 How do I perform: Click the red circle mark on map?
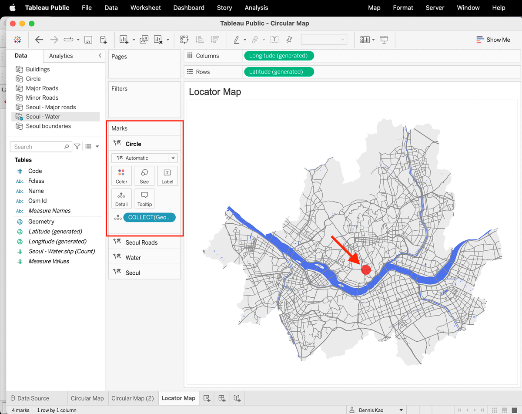[366, 269]
